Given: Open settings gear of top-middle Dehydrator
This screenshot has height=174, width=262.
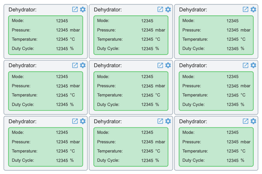Looking at the screenshot, I should (168, 9).
